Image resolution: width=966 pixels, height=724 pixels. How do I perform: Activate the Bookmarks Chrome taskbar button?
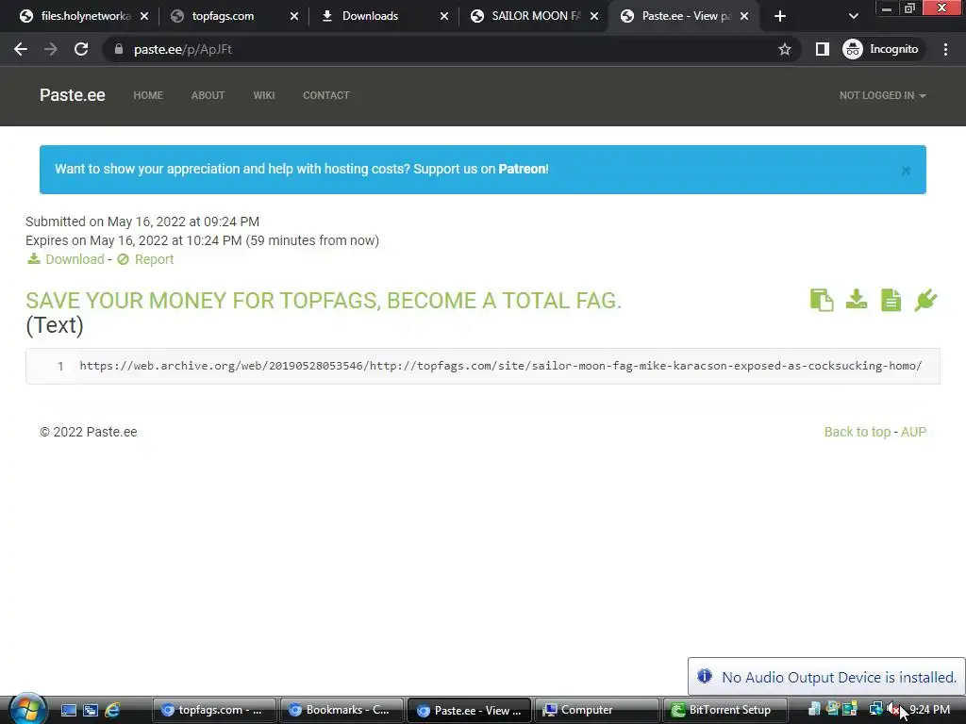[x=342, y=710]
